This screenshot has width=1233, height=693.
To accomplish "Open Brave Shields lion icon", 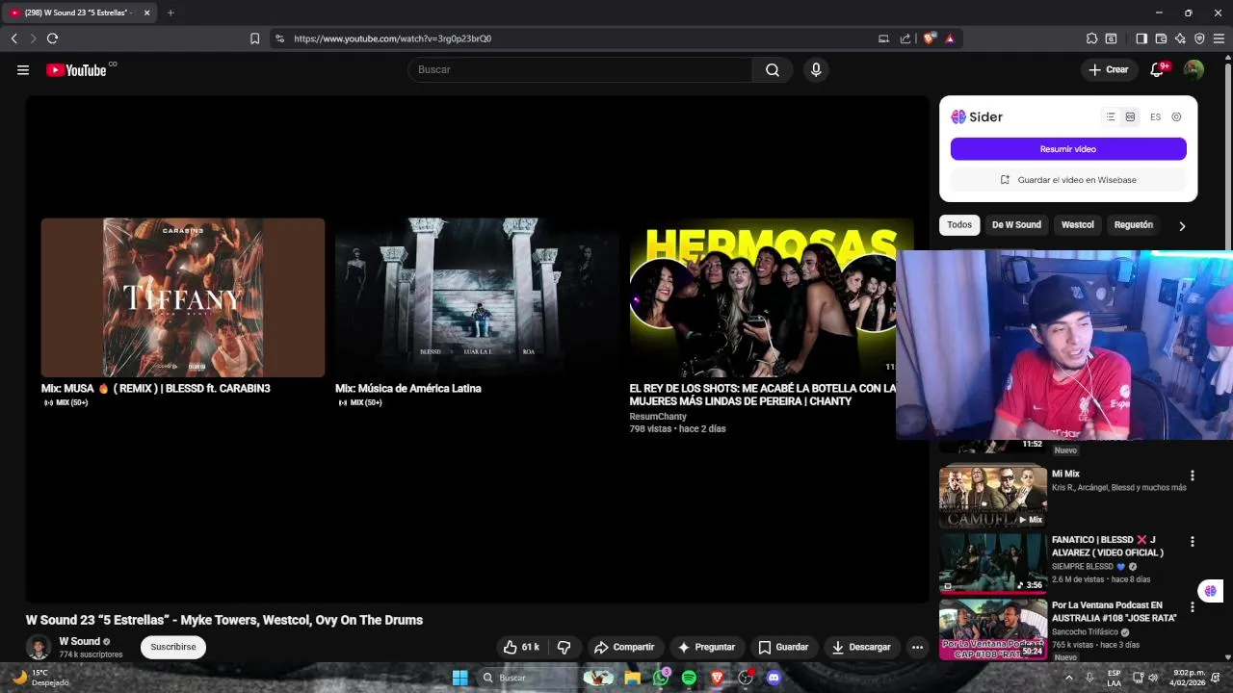I will 929,38.
